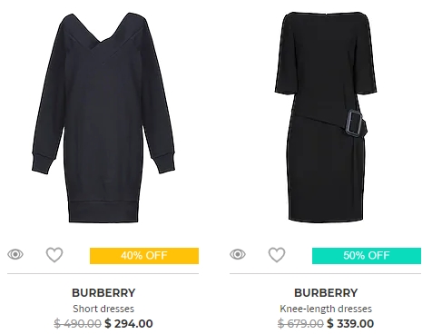The width and height of the screenshot is (432, 334).
Task: Open the long-sleeve black short dress image
Action: [103, 118]
